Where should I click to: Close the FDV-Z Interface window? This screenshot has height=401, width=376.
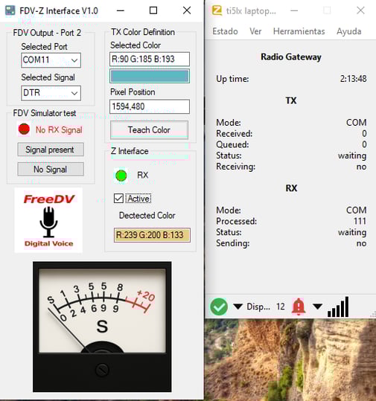(x=187, y=10)
